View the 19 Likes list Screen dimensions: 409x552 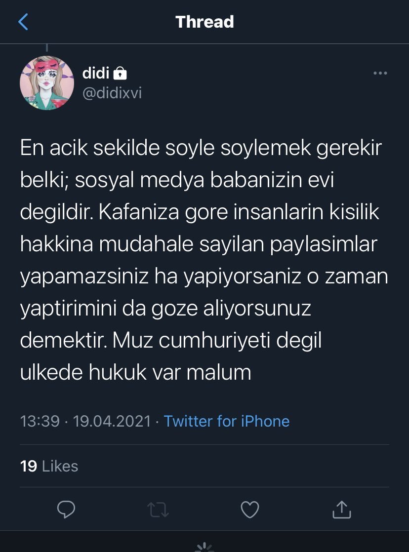pyautogui.click(x=49, y=466)
